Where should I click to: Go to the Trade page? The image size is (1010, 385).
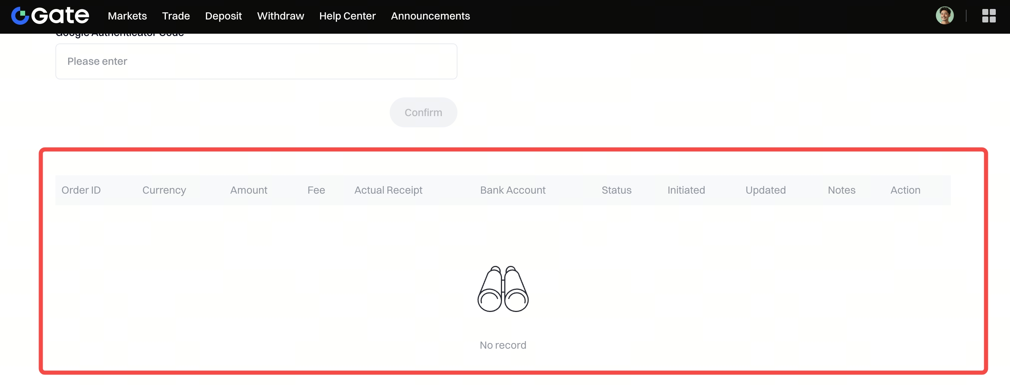click(176, 16)
